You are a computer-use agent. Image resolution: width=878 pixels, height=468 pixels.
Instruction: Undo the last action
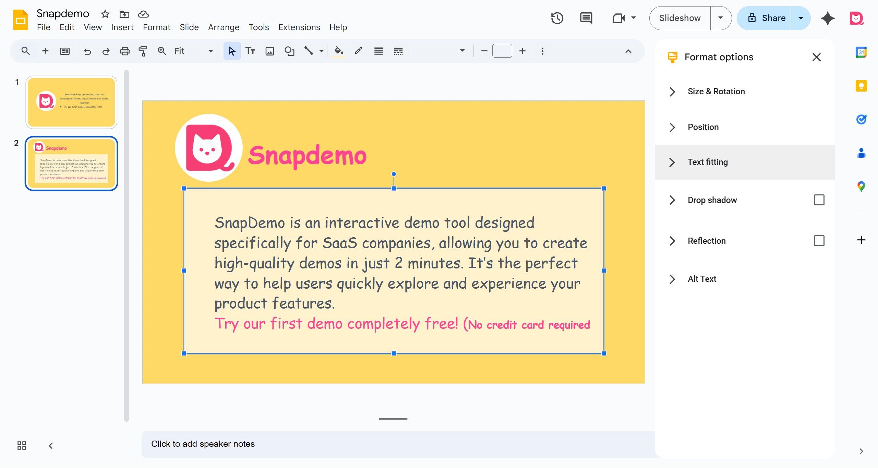[x=87, y=51]
